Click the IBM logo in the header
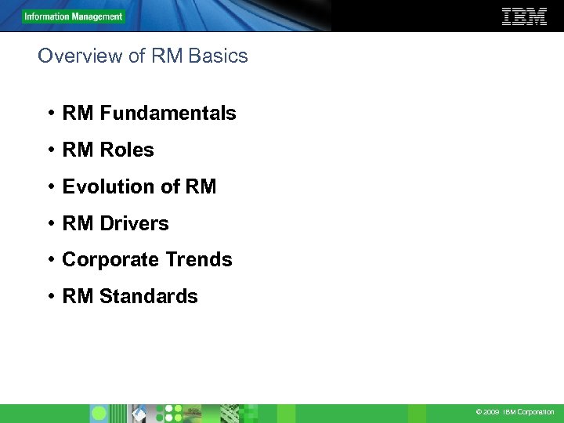Image resolution: width=564 pixels, height=423 pixels. (x=524, y=16)
